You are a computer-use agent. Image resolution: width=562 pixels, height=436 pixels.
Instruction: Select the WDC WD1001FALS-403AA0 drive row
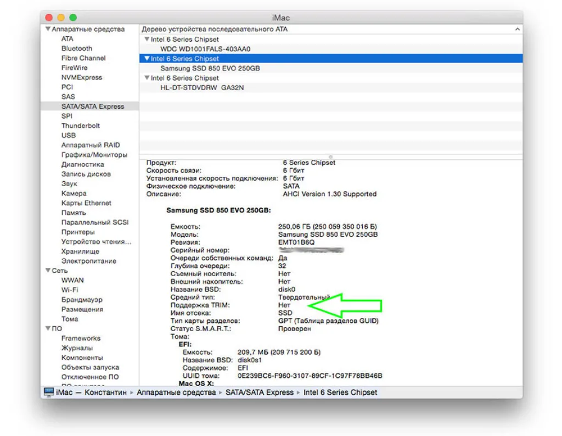(331, 49)
